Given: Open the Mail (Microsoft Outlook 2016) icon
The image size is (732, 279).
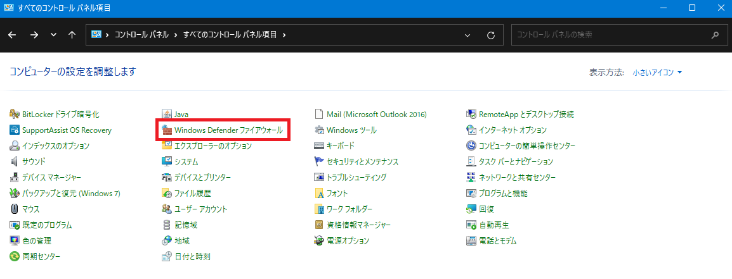Looking at the screenshot, I should click(319, 114).
